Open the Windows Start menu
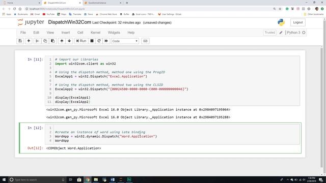The width and height of the screenshot is (326, 183). 4,179
